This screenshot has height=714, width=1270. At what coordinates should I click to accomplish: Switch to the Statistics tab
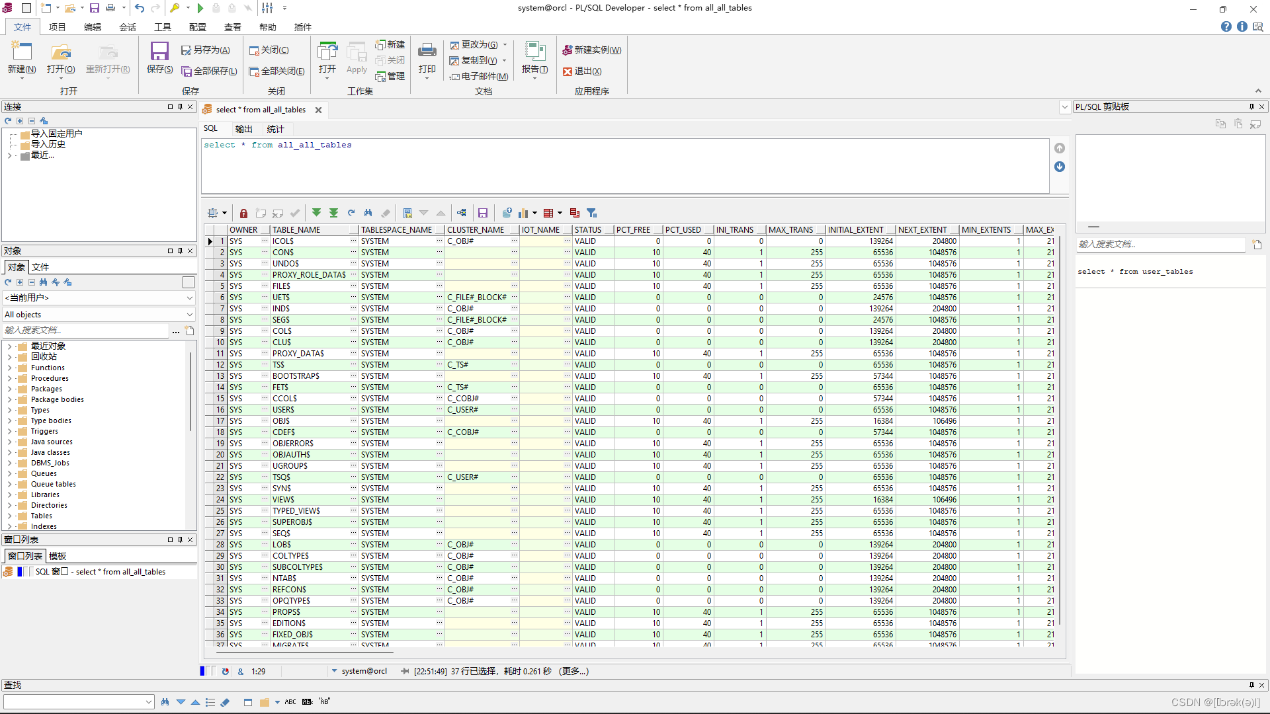pos(275,128)
